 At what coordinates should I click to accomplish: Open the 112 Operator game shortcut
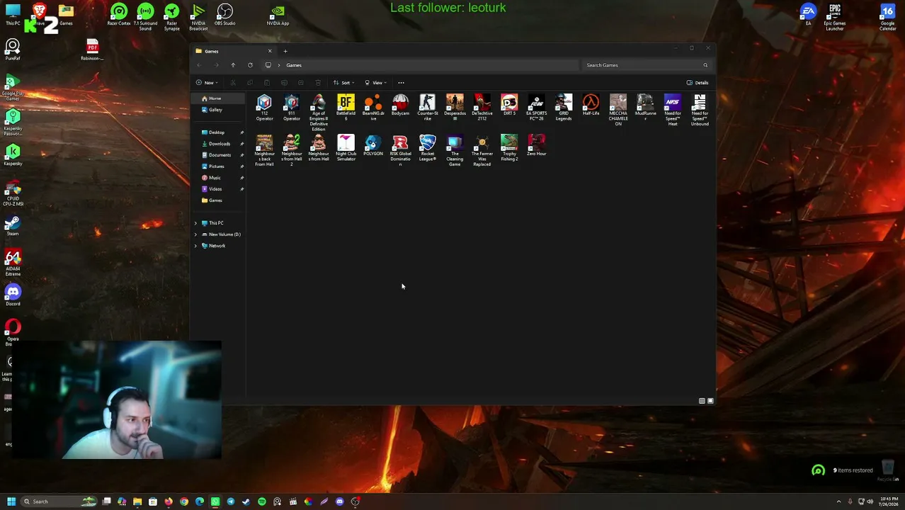click(x=264, y=108)
